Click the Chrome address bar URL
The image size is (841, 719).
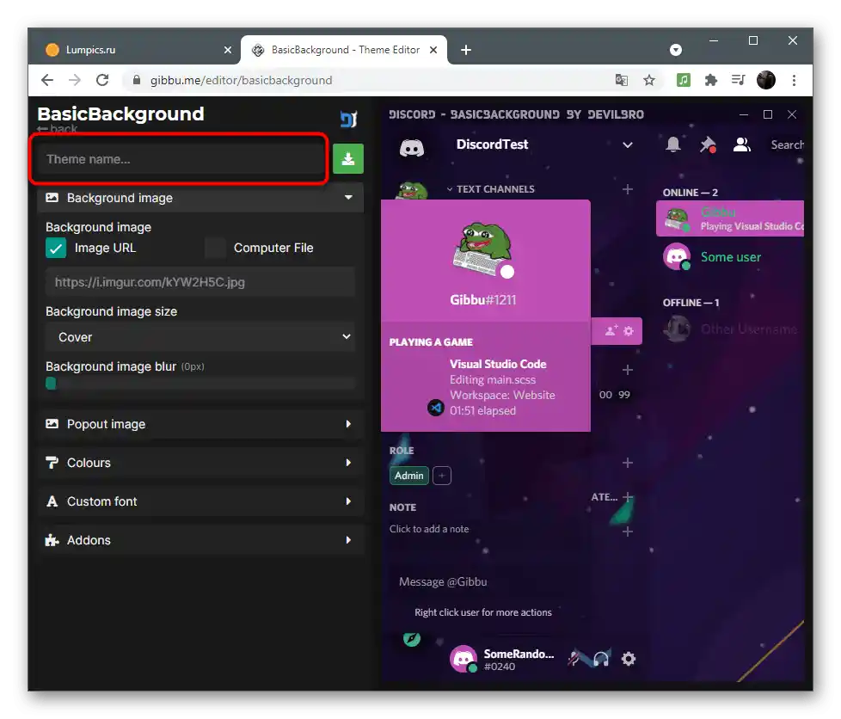click(242, 81)
